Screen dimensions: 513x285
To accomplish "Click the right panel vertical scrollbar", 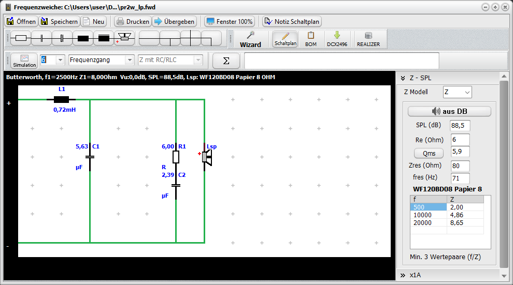I will click(504, 171).
